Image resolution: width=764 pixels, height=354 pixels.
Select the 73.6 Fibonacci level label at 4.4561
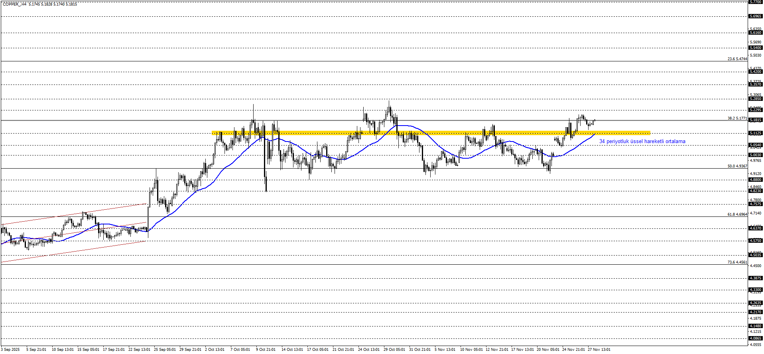(737, 262)
